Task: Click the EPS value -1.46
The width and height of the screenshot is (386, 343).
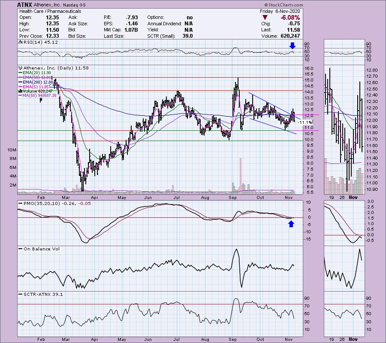Action: (x=132, y=24)
